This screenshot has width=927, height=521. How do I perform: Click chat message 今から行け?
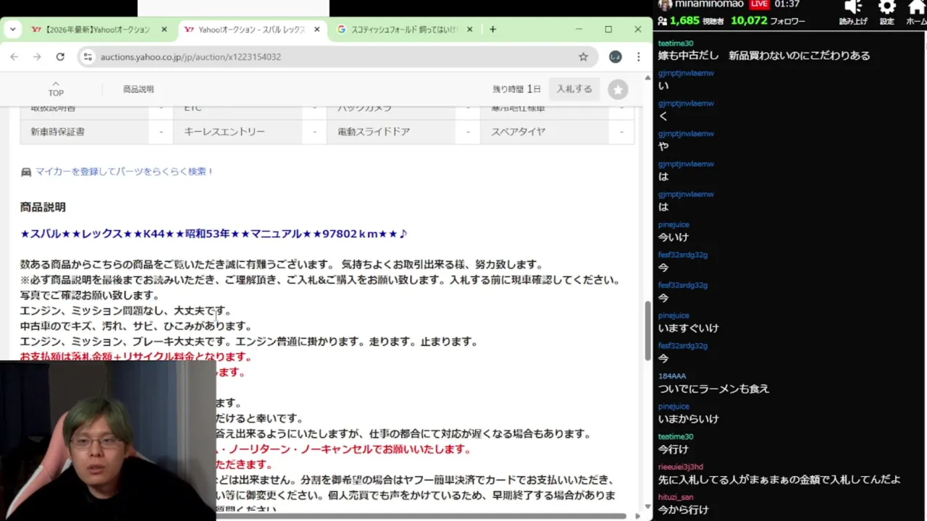click(683, 510)
